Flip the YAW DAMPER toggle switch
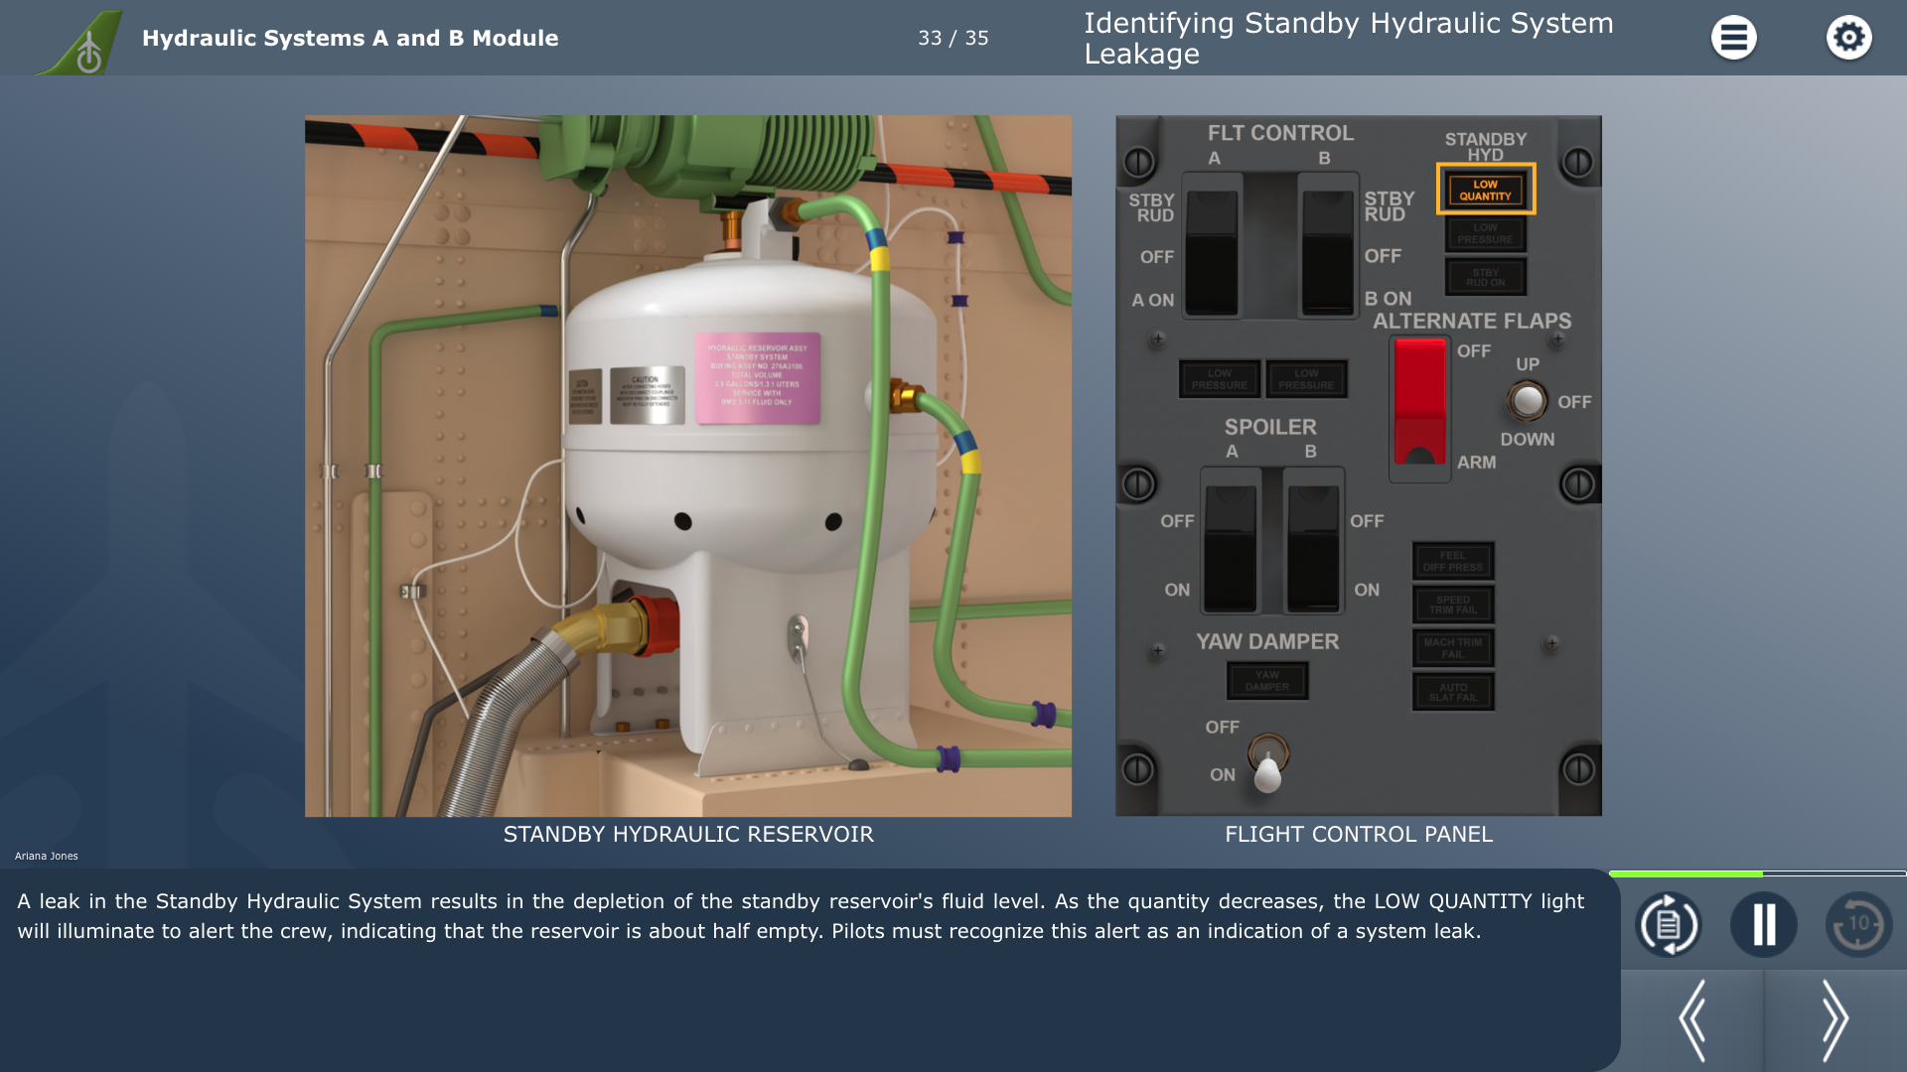 (x=1267, y=765)
